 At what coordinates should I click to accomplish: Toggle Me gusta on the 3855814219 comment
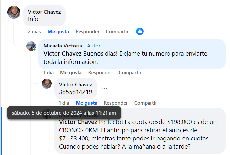[86, 103]
